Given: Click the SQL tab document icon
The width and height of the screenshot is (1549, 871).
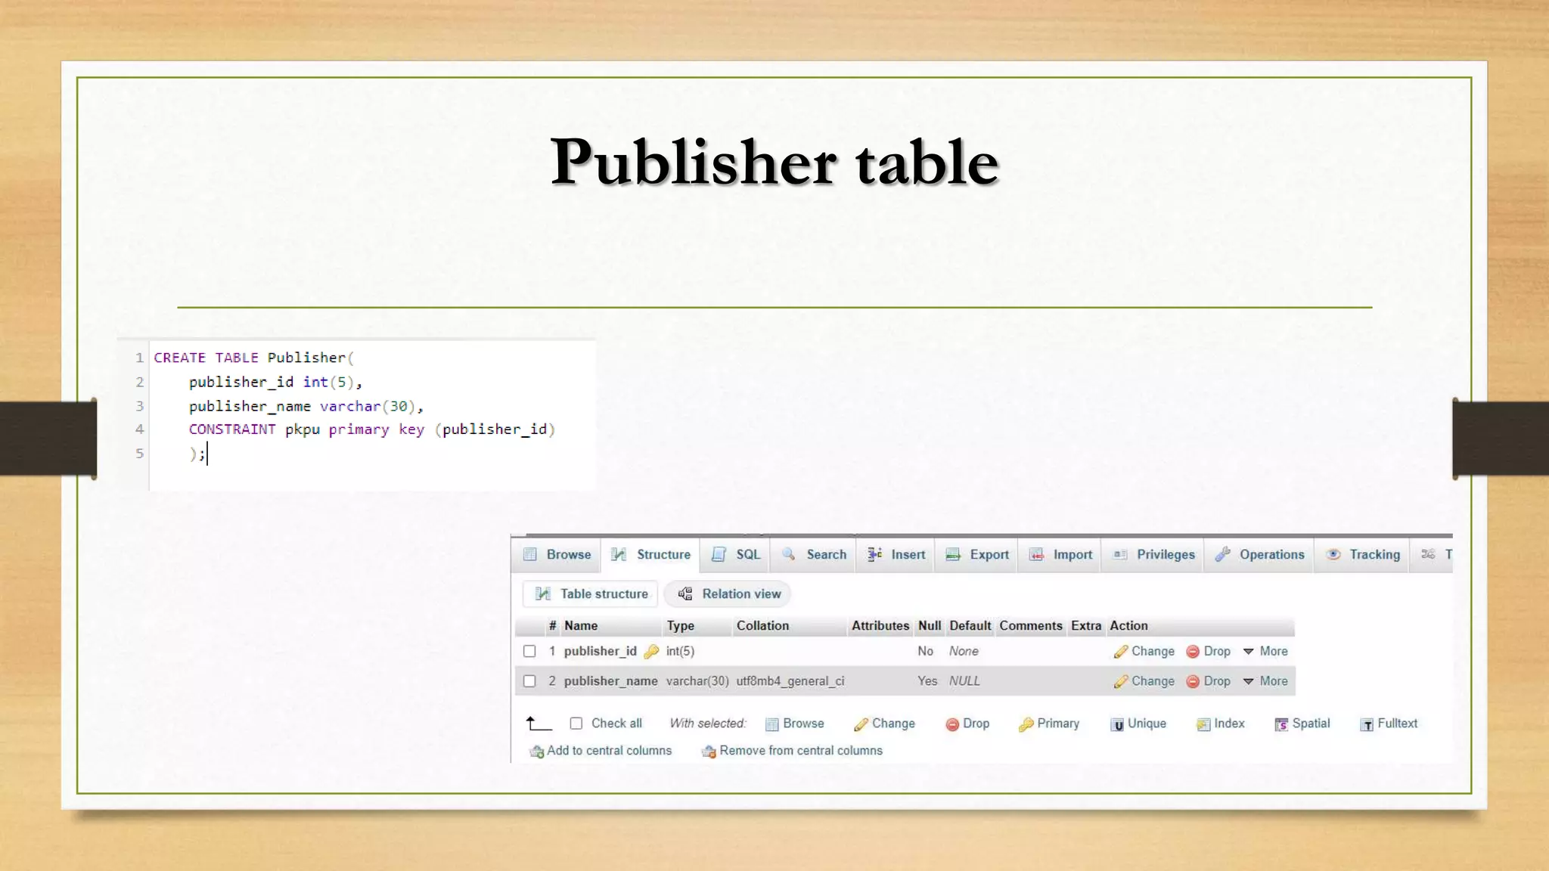Looking at the screenshot, I should [719, 554].
